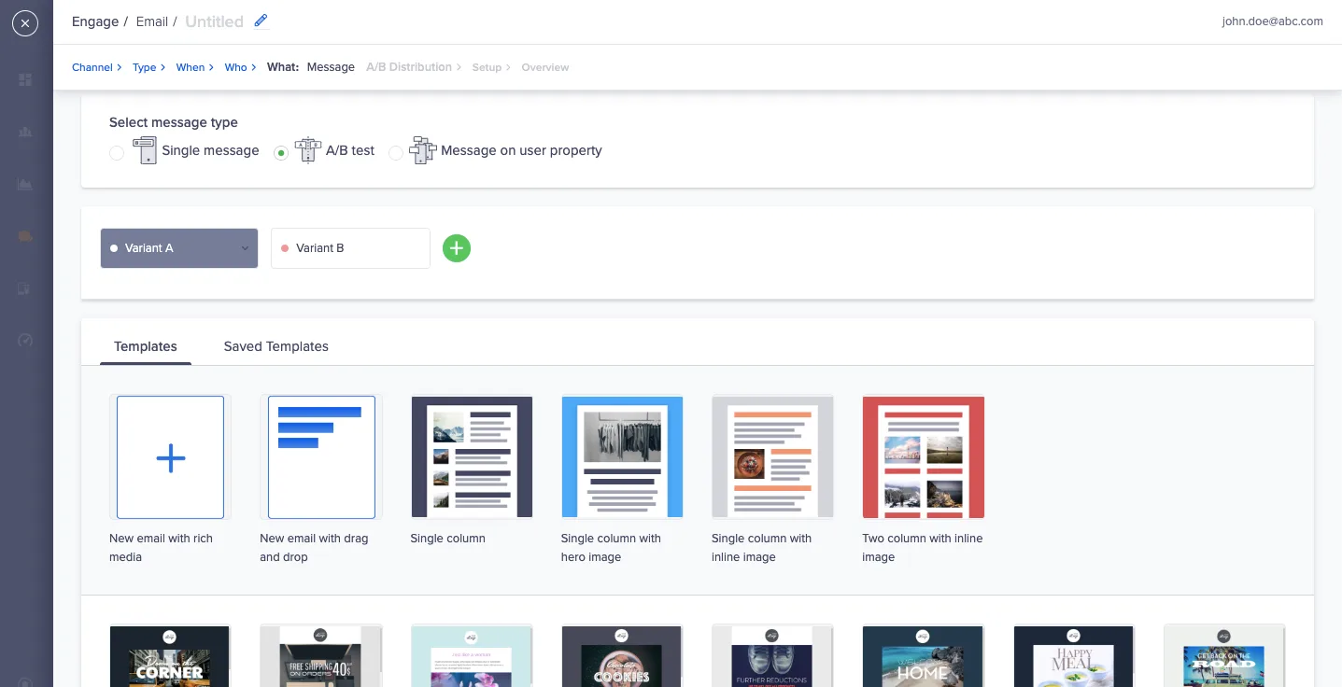Click the edit pencil icon next to Untitled
This screenshot has width=1342, height=687.
(x=260, y=20)
